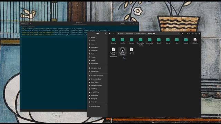Click the search icon in Files
Image resolution: width=221 pixels, height=124 pixels.
pyautogui.click(x=182, y=33)
